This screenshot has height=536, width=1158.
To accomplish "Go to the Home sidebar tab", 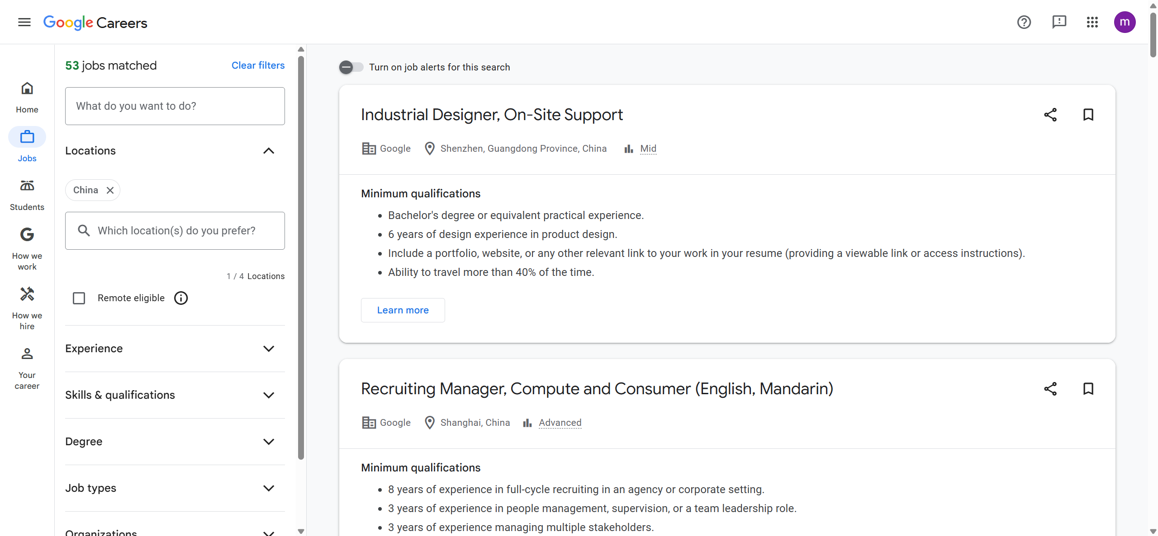I will click(27, 97).
